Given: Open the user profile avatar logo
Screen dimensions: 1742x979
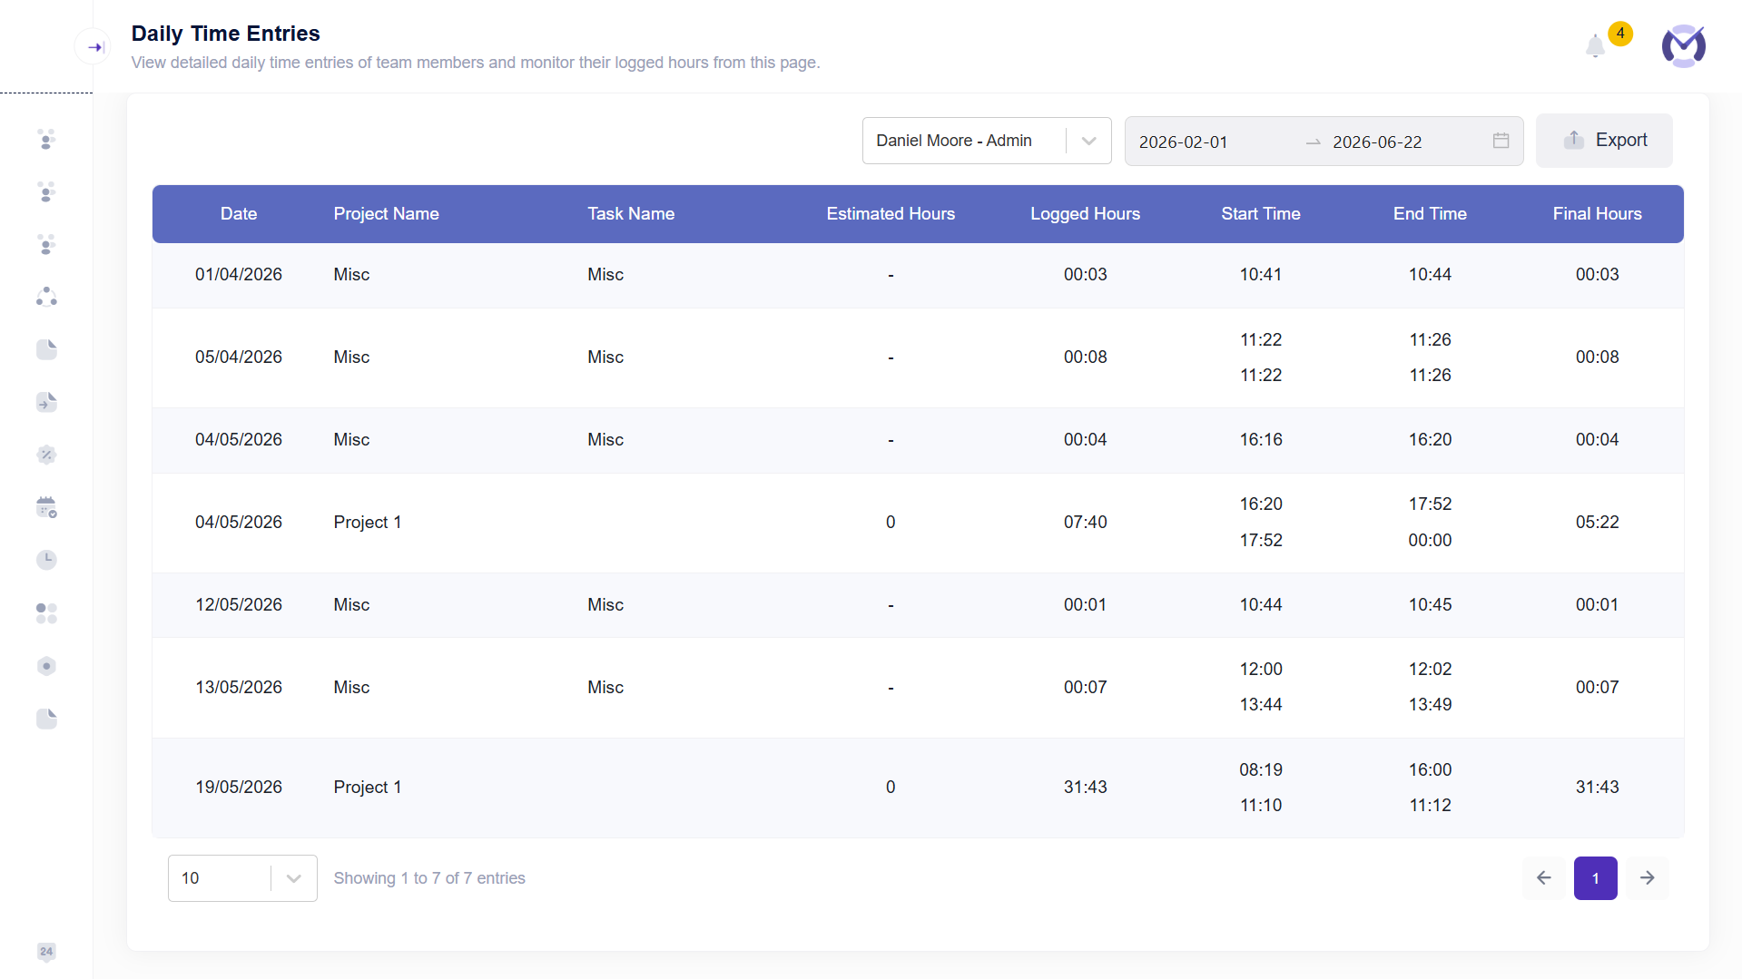Looking at the screenshot, I should click(1683, 46).
